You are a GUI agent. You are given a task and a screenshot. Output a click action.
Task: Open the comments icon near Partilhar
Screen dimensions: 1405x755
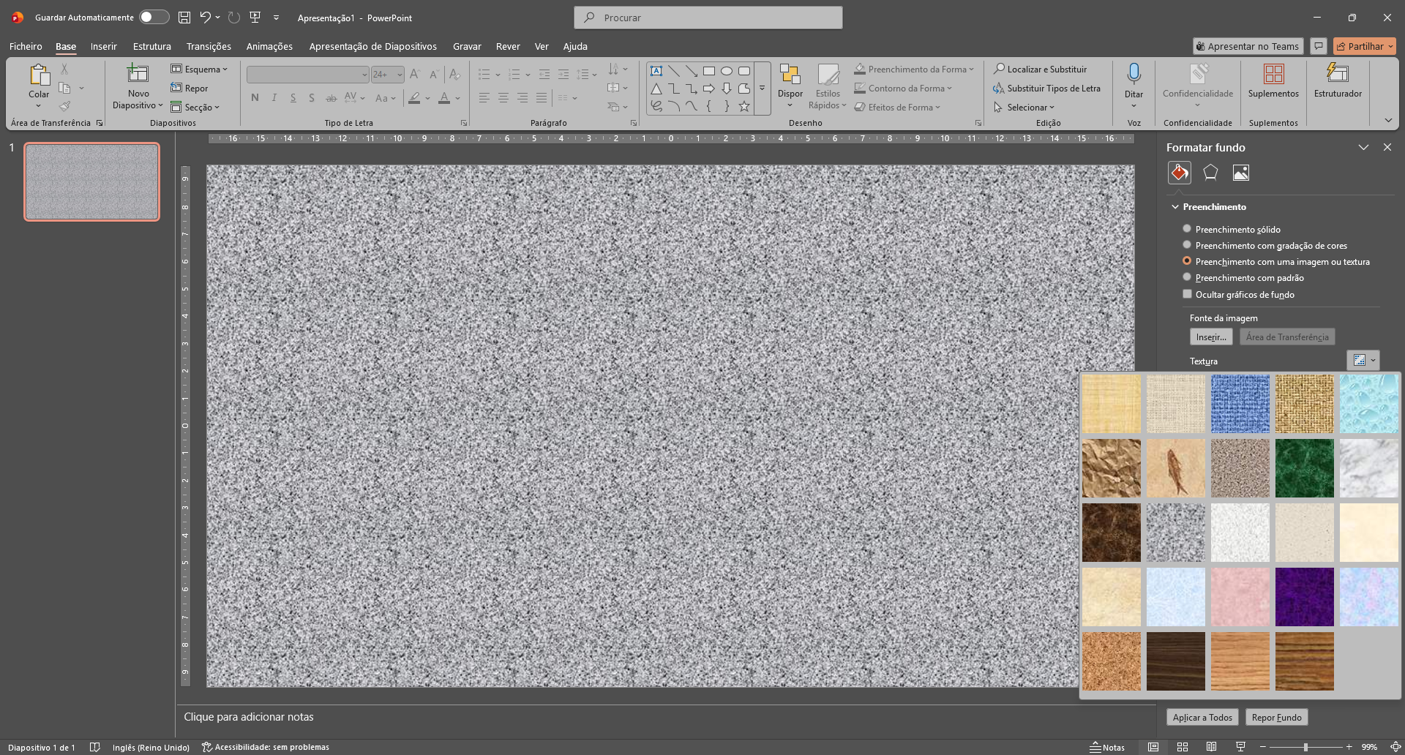[x=1318, y=46]
